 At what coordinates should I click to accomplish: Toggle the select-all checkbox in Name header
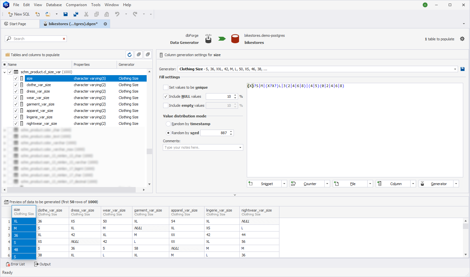5,64
